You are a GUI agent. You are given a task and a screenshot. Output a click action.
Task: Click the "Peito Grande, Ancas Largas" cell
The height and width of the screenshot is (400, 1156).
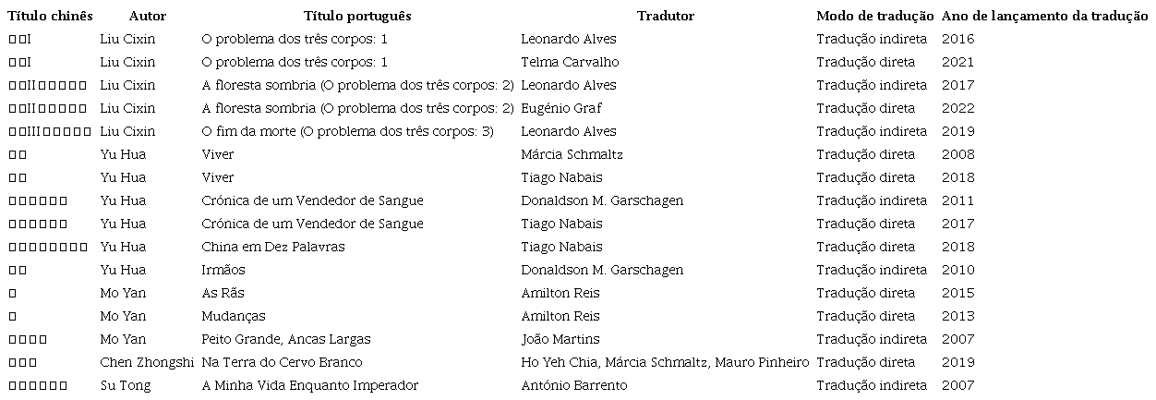286,339
